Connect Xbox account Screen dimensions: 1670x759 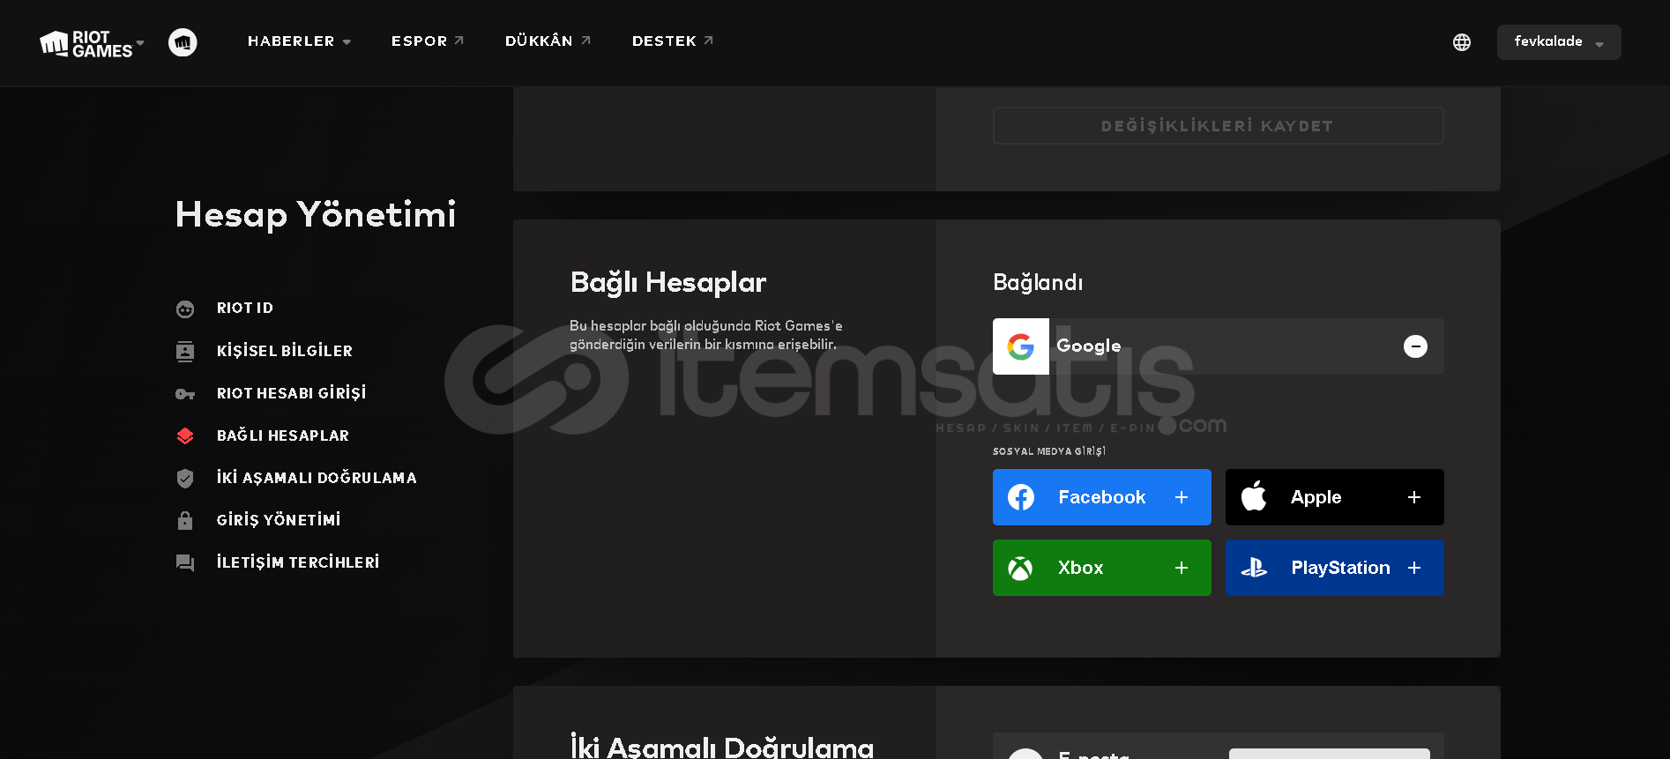coord(1102,568)
